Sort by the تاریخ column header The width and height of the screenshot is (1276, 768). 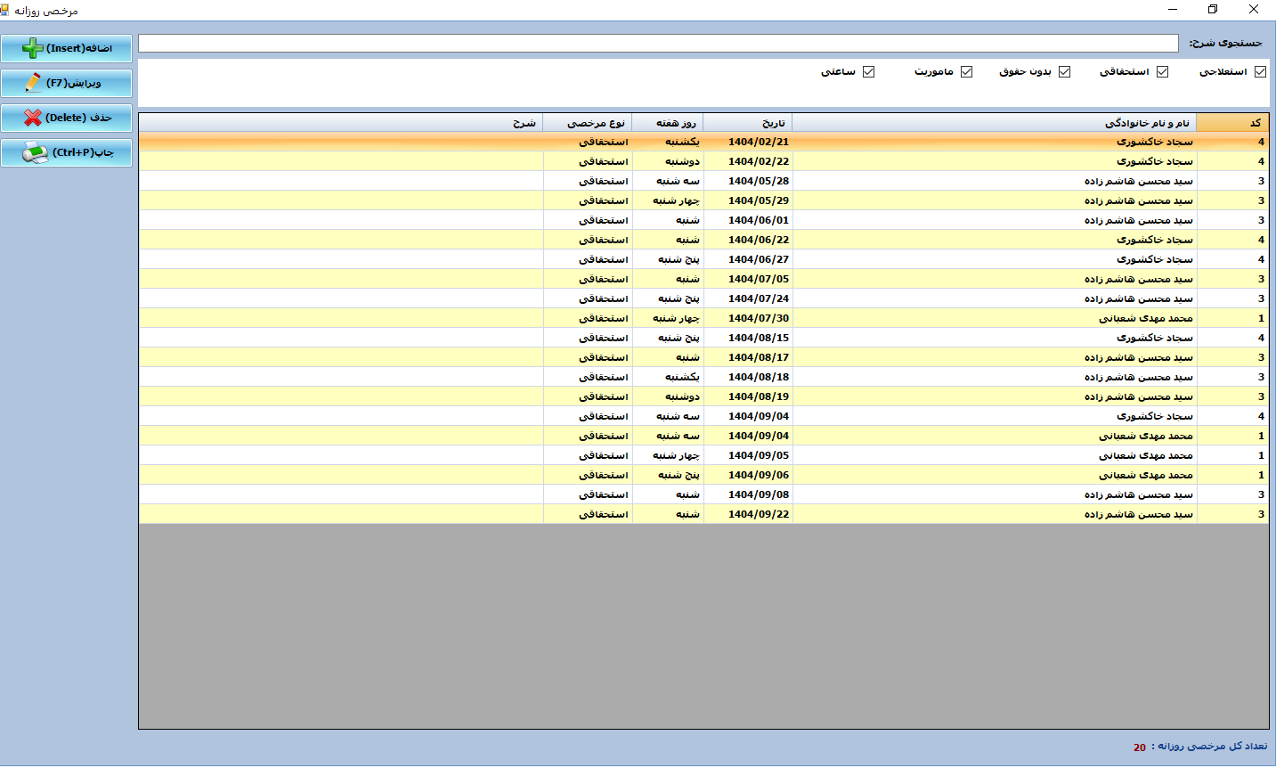pos(748,123)
